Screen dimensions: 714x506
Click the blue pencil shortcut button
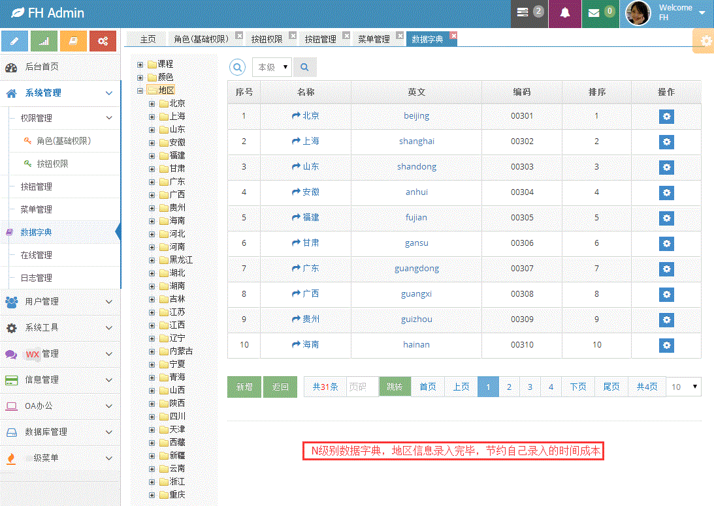pyautogui.click(x=14, y=41)
